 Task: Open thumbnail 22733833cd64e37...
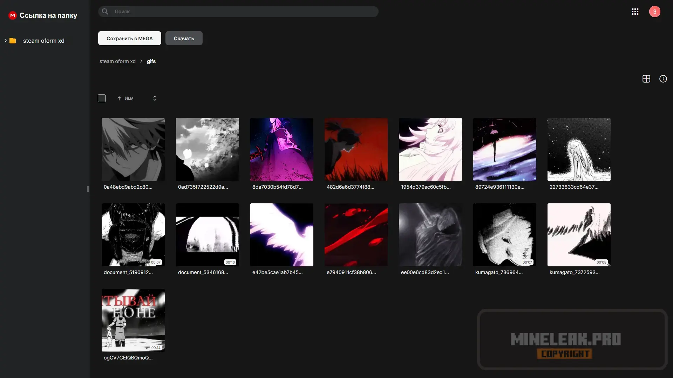579,149
